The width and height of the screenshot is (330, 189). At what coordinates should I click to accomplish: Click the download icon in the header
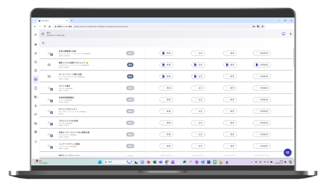290,34
